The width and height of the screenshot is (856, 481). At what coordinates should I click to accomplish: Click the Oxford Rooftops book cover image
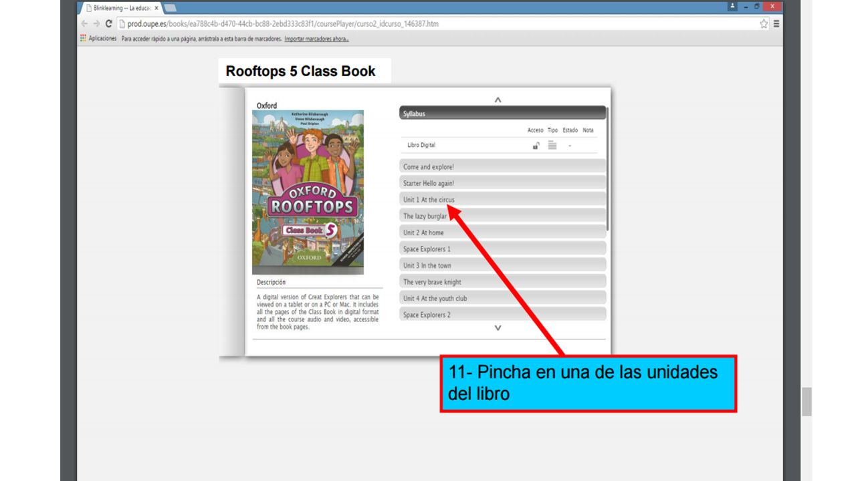click(x=308, y=192)
